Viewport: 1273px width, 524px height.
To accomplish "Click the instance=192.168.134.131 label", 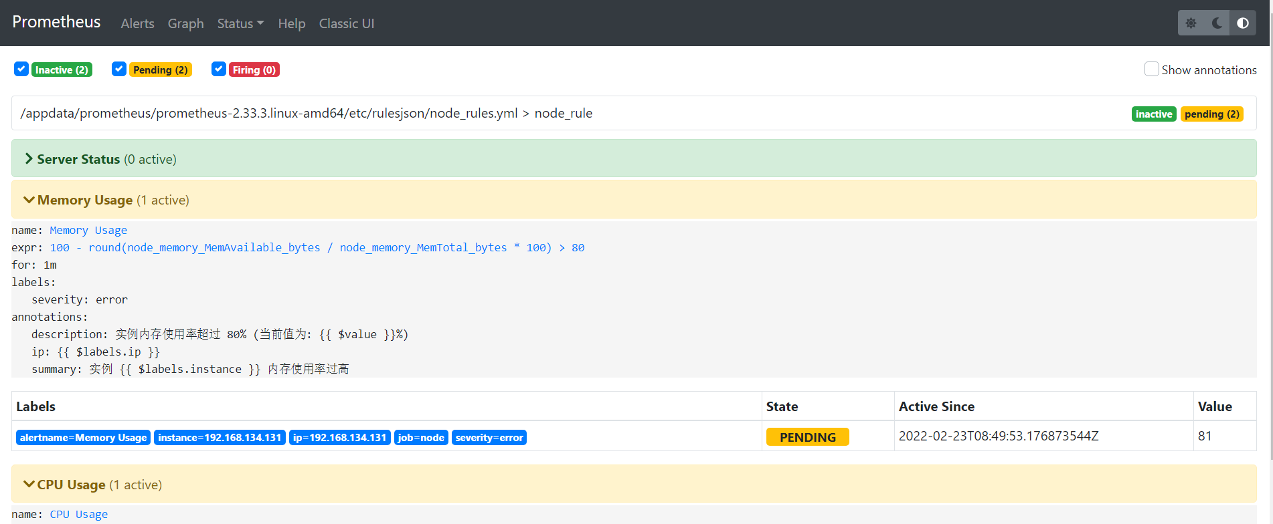I will pyautogui.click(x=220, y=437).
